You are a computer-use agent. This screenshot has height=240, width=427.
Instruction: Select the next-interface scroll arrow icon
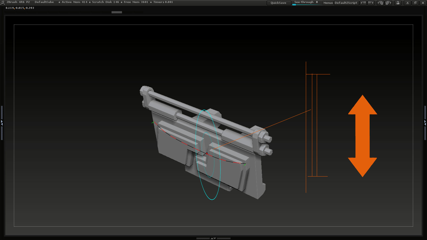pos(371,3)
